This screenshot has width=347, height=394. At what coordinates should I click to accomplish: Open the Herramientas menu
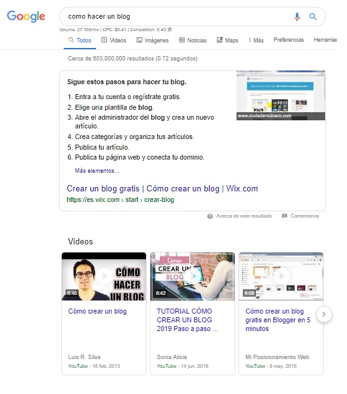click(x=325, y=40)
